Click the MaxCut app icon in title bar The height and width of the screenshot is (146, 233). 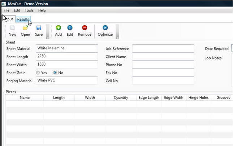[x=4, y=4]
